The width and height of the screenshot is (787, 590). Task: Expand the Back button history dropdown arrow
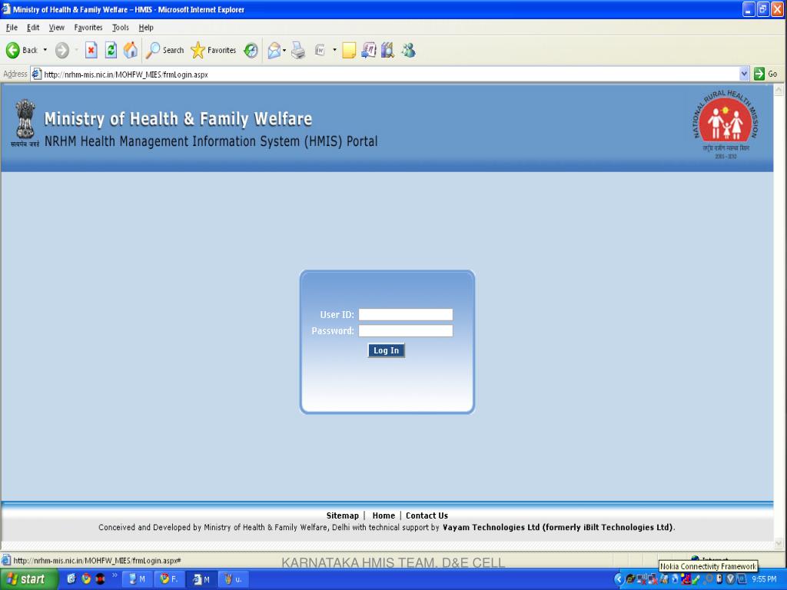[45, 50]
